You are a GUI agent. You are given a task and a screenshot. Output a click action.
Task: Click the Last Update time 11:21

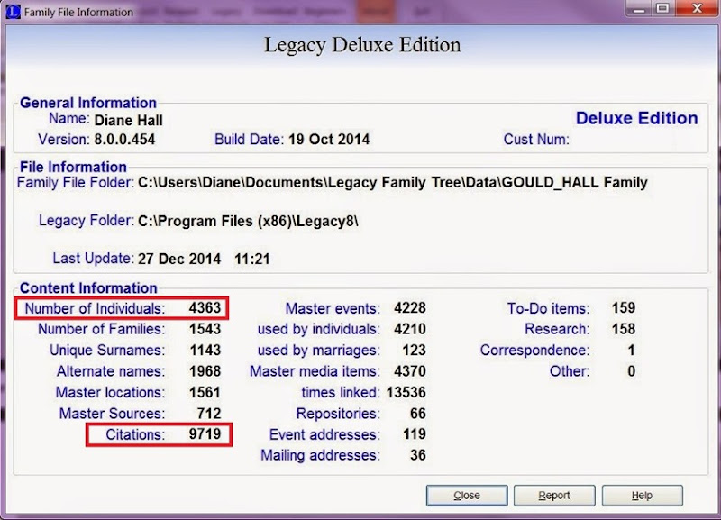pyautogui.click(x=252, y=259)
